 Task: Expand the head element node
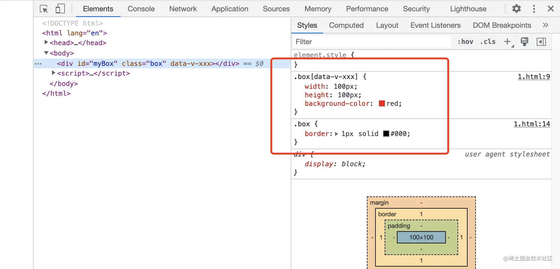(46, 42)
